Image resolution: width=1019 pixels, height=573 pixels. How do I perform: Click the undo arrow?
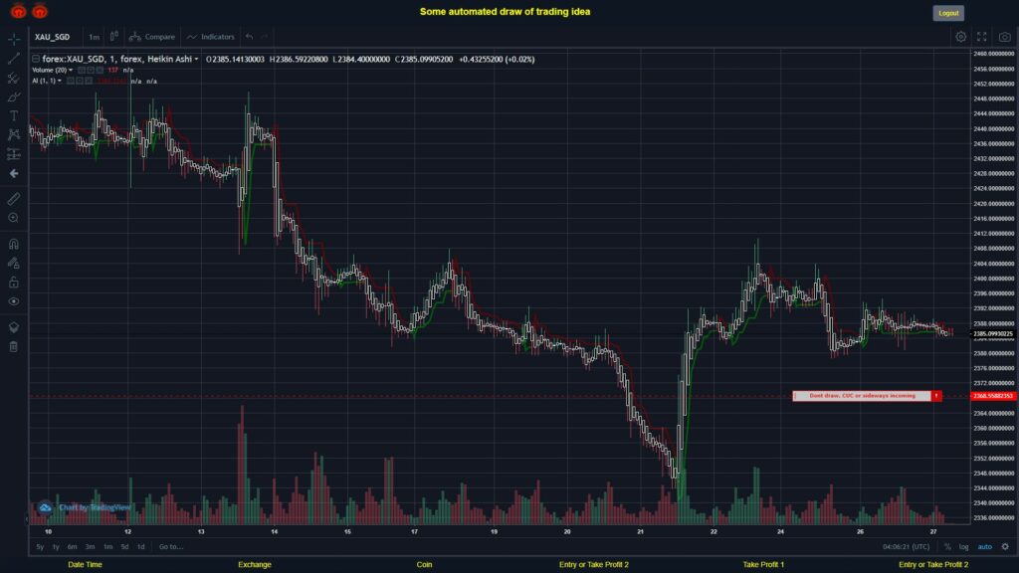(x=250, y=37)
